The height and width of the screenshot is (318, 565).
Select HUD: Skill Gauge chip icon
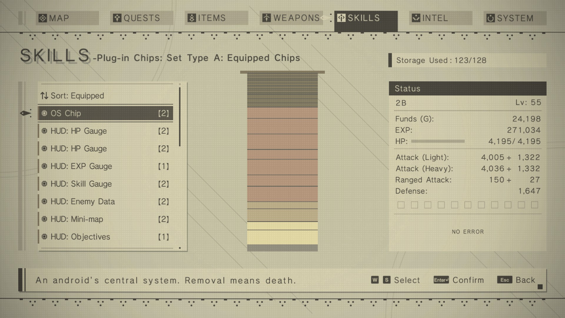click(x=44, y=184)
